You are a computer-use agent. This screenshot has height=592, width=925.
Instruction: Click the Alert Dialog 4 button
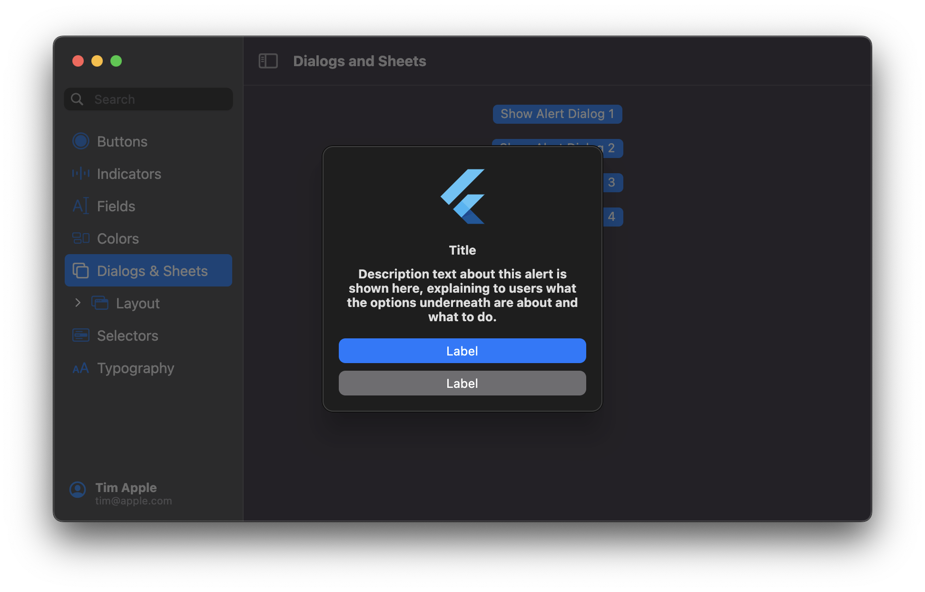point(612,217)
